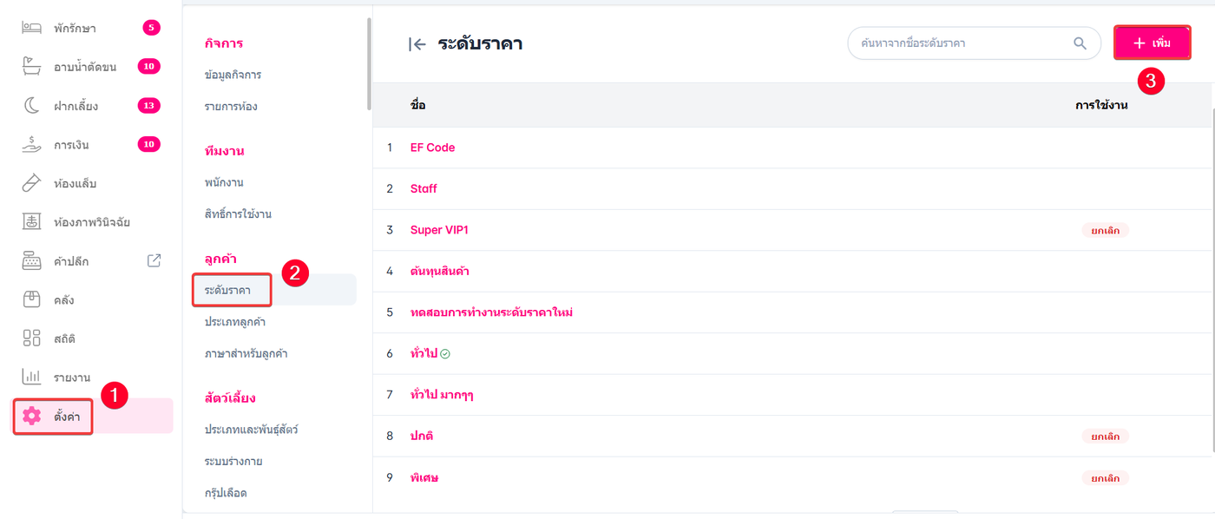Click the moon icon for ฝากเลี้ยง
This screenshot has width=1215, height=519.
(31, 106)
